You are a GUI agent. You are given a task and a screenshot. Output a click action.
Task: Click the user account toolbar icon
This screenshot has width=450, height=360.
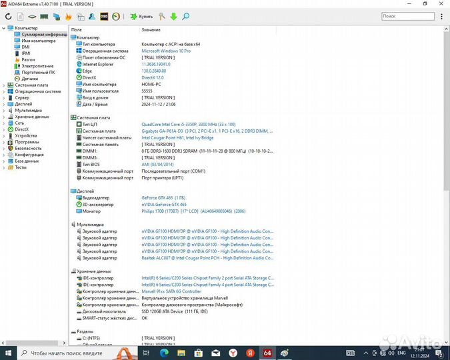tap(92, 17)
